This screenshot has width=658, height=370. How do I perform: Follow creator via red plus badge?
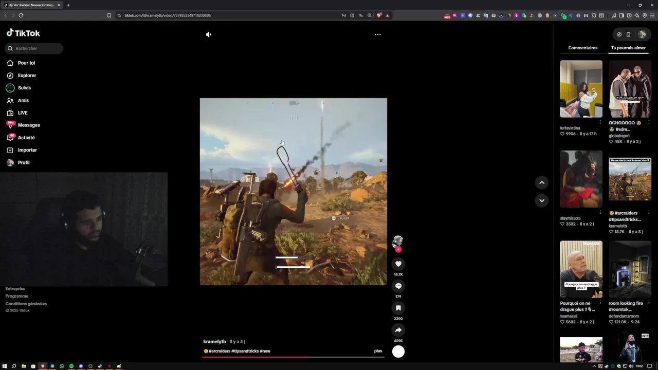point(398,249)
